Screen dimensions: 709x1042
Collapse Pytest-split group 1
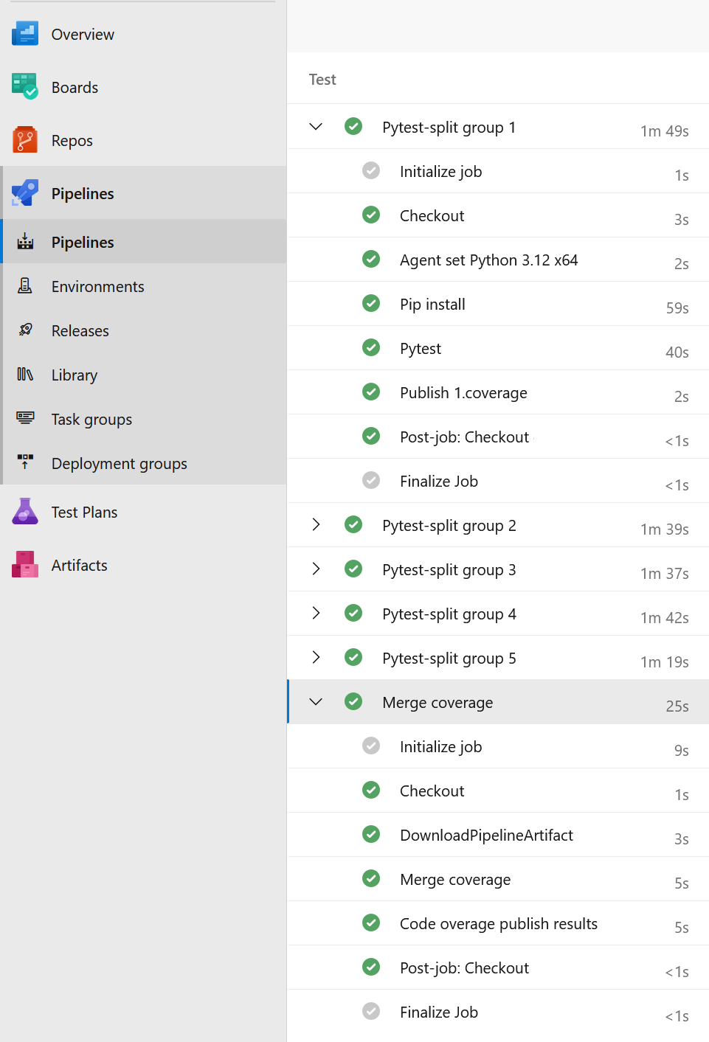click(x=316, y=126)
